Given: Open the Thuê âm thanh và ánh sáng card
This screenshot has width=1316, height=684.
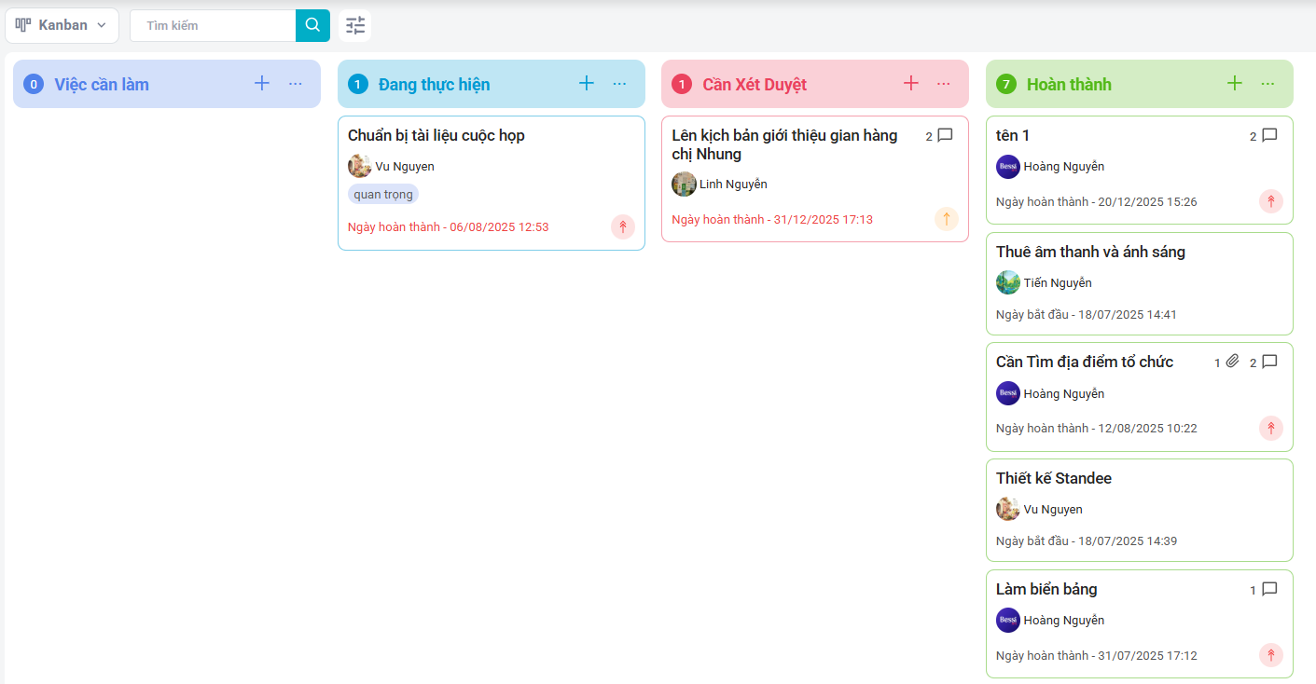Looking at the screenshot, I should 1090,253.
